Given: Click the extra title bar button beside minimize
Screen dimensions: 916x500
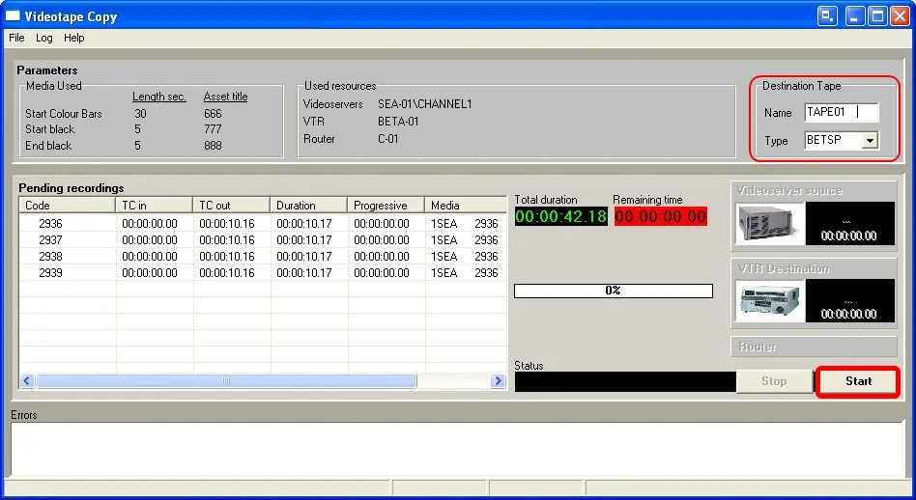Looking at the screenshot, I should (x=828, y=15).
